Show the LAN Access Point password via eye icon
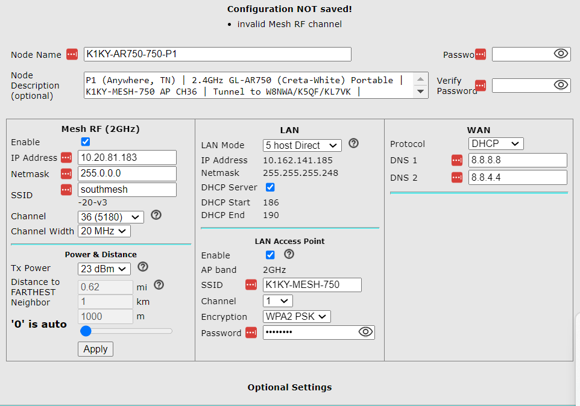 pos(365,332)
